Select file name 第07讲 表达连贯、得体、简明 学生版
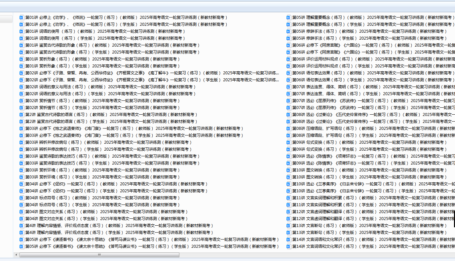This screenshot has height=261, width=455. pyautogui.click(x=373, y=93)
